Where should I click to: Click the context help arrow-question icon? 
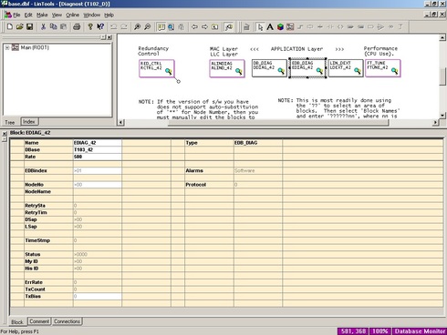[100, 26]
